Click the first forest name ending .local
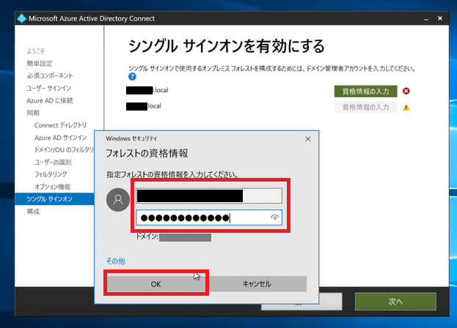 pos(147,90)
